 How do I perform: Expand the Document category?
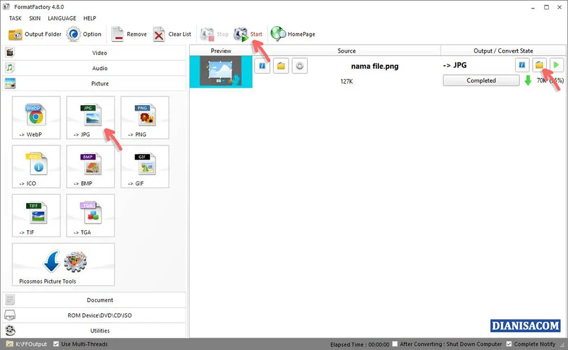pyautogui.click(x=99, y=300)
